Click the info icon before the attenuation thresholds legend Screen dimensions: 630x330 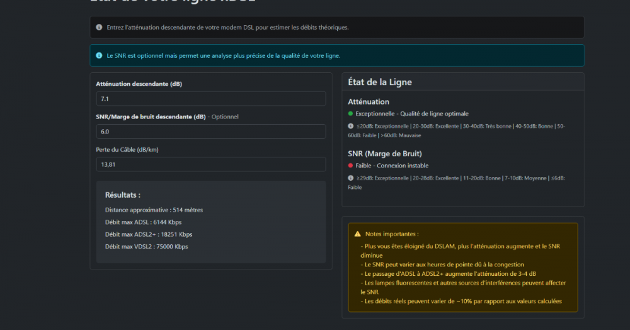point(351,126)
